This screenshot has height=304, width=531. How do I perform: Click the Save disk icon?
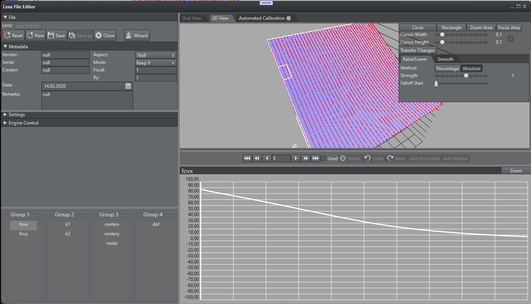(x=51, y=35)
